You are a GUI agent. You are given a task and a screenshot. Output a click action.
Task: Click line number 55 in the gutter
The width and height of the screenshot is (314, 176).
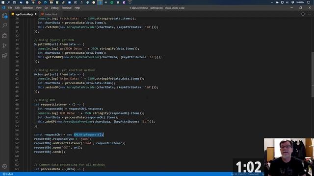click(17, 135)
